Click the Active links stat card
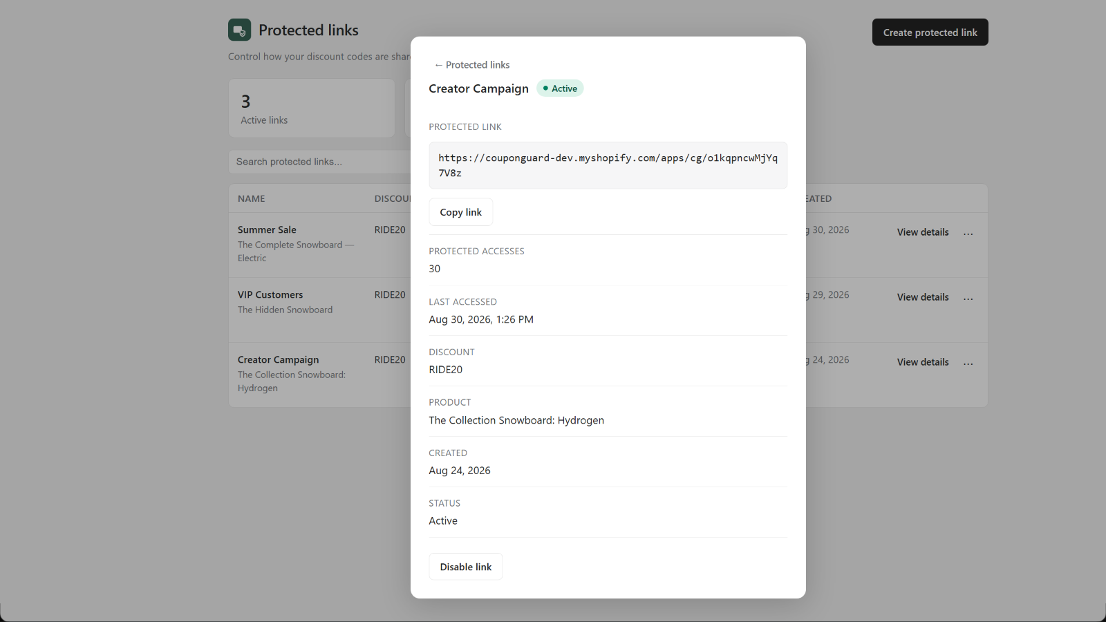Screen dimensions: 1106x622 (312, 108)
